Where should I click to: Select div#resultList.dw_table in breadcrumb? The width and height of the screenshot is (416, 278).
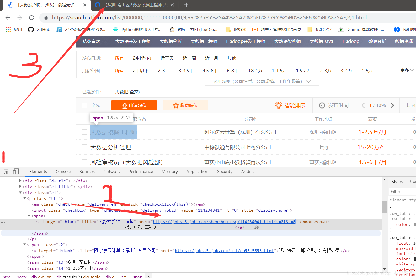click(78, 276)
